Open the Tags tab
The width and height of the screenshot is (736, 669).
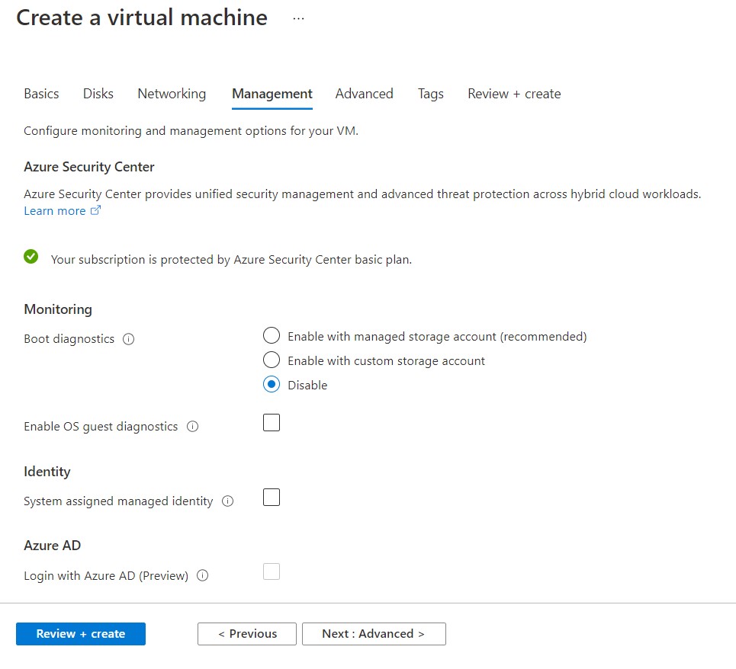click(x=430, y=94)
